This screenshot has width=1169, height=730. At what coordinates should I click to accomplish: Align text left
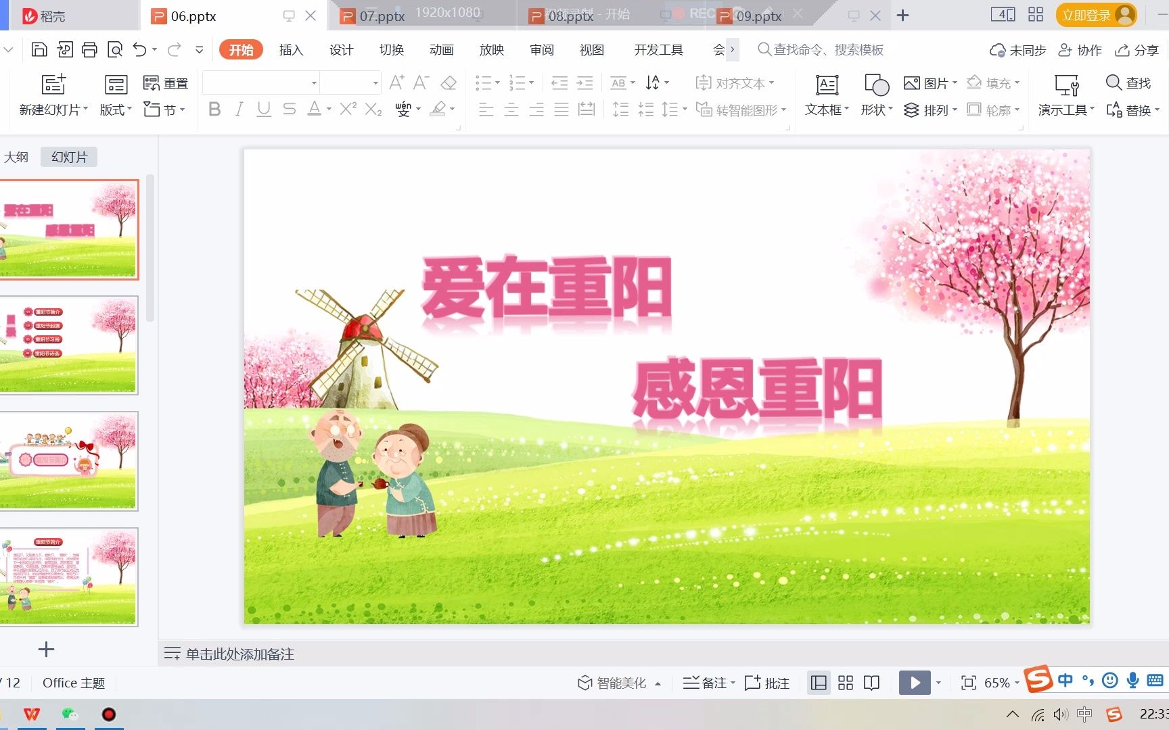pos(486,109)
